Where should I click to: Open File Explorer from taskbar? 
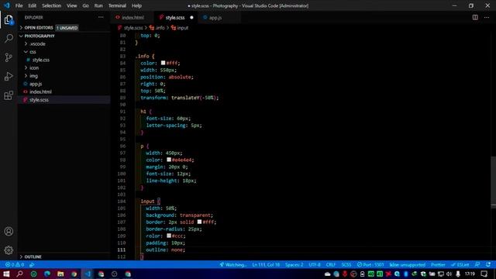60,274
